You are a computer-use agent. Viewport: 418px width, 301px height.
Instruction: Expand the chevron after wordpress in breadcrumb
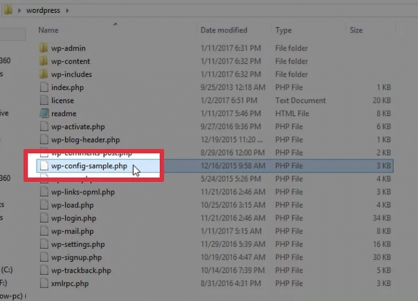tap(66, 11)
